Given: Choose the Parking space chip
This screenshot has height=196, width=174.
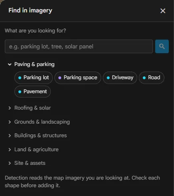Looking at the screenshot, I should [78, 78].
